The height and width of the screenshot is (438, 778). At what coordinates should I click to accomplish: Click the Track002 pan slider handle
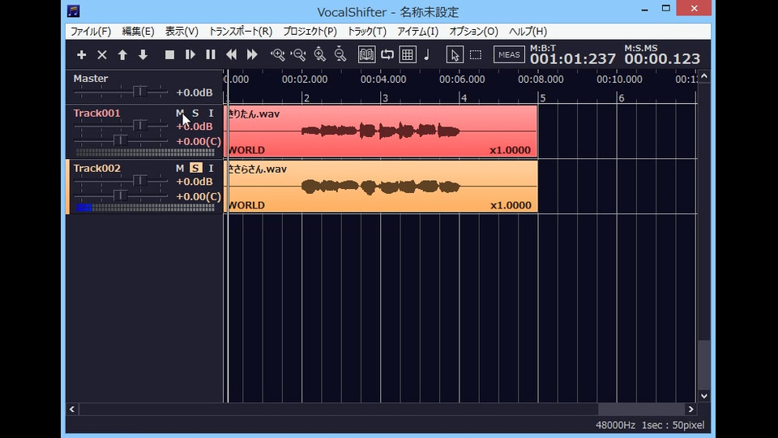(x=120, y=195)
